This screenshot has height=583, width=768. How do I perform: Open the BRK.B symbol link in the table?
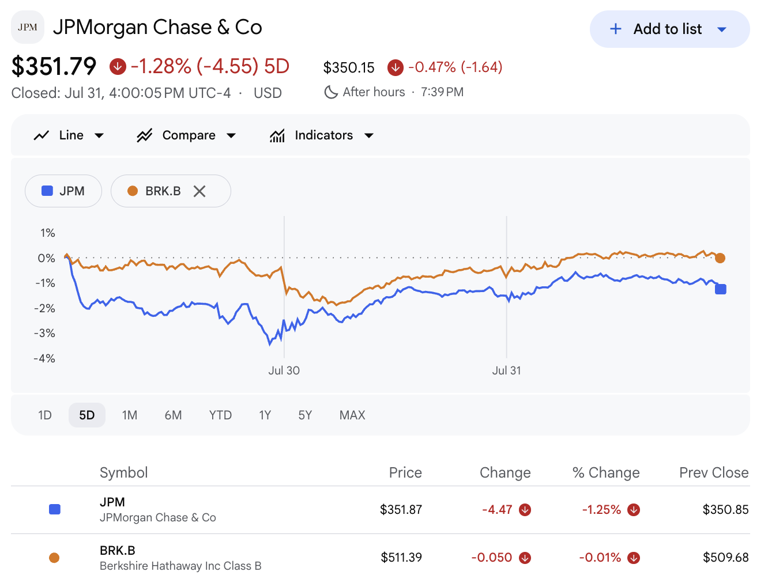[118, 551]
